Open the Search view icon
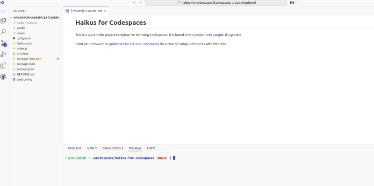The height and width of the screenshot is (186, 374). click(3, 32)
